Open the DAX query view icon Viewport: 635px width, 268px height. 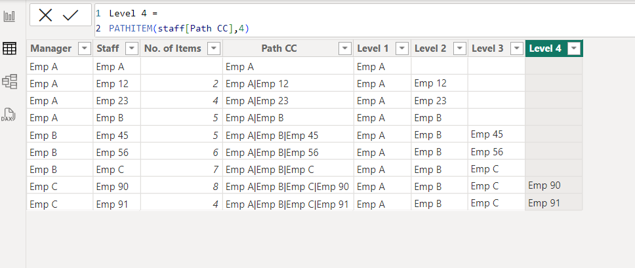pos(9,115)
